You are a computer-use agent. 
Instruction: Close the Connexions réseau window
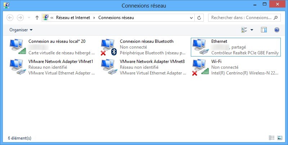(277, 4)
